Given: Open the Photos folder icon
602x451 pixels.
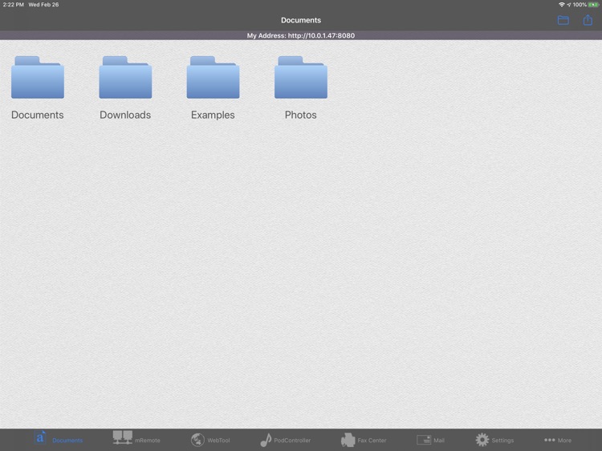Looking at the screenshot, I should pos(301,78).
